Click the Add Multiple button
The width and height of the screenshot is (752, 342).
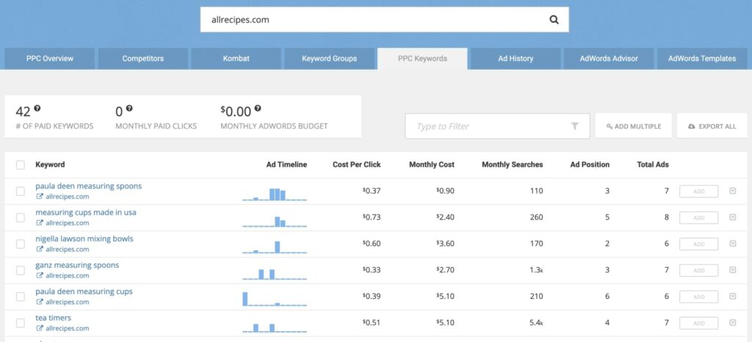point(634,126)
